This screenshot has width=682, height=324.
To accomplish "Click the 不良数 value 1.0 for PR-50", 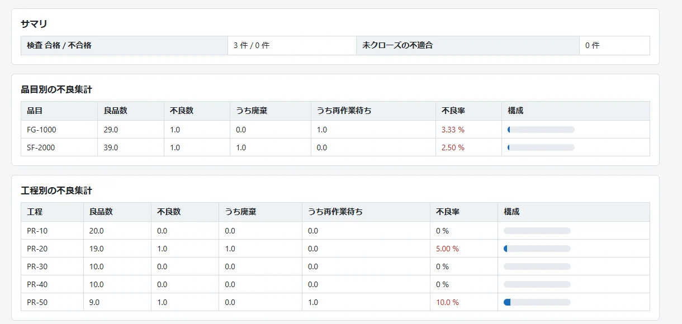I will pyautogui.click(x=162, y=302).
